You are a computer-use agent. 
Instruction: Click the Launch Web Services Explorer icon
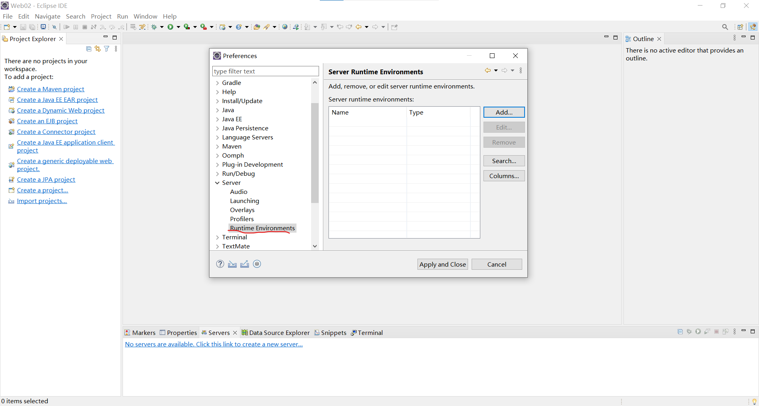click(x=296, y=27)
